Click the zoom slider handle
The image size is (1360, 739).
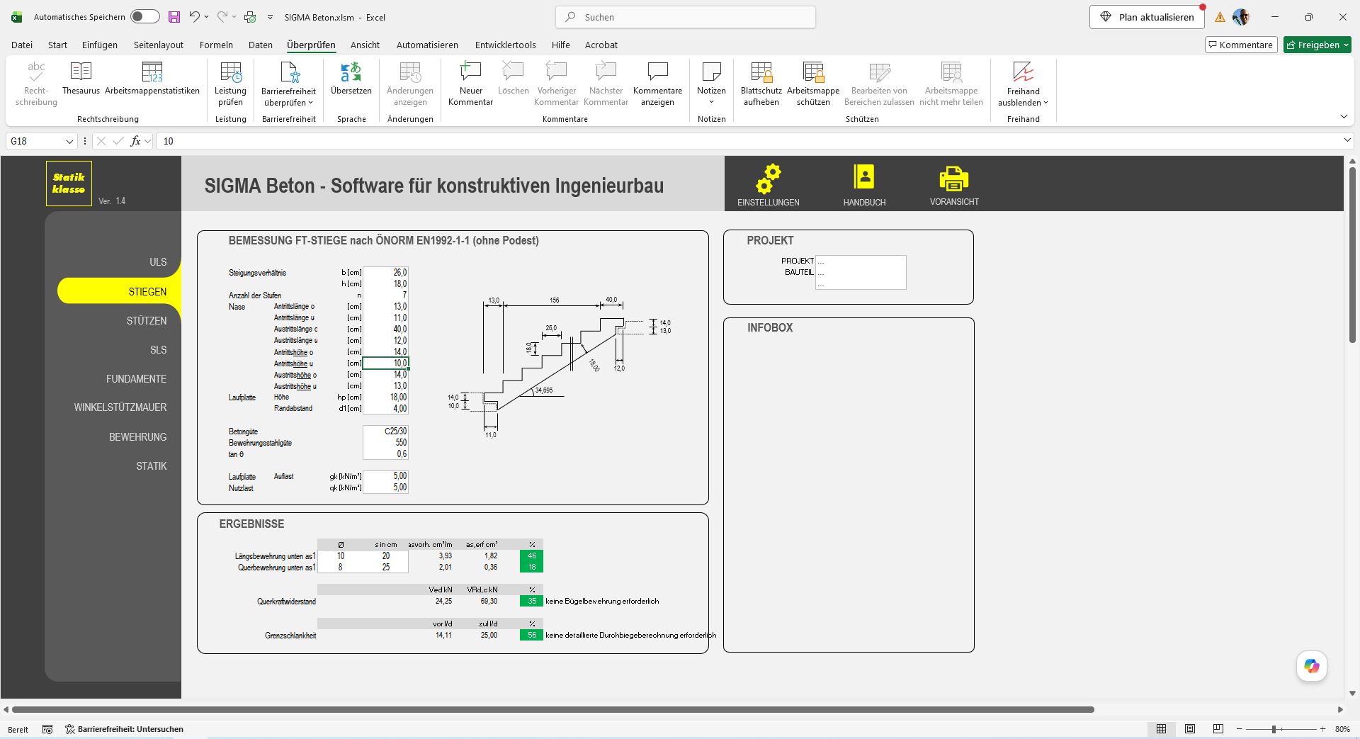(1274, 729)
